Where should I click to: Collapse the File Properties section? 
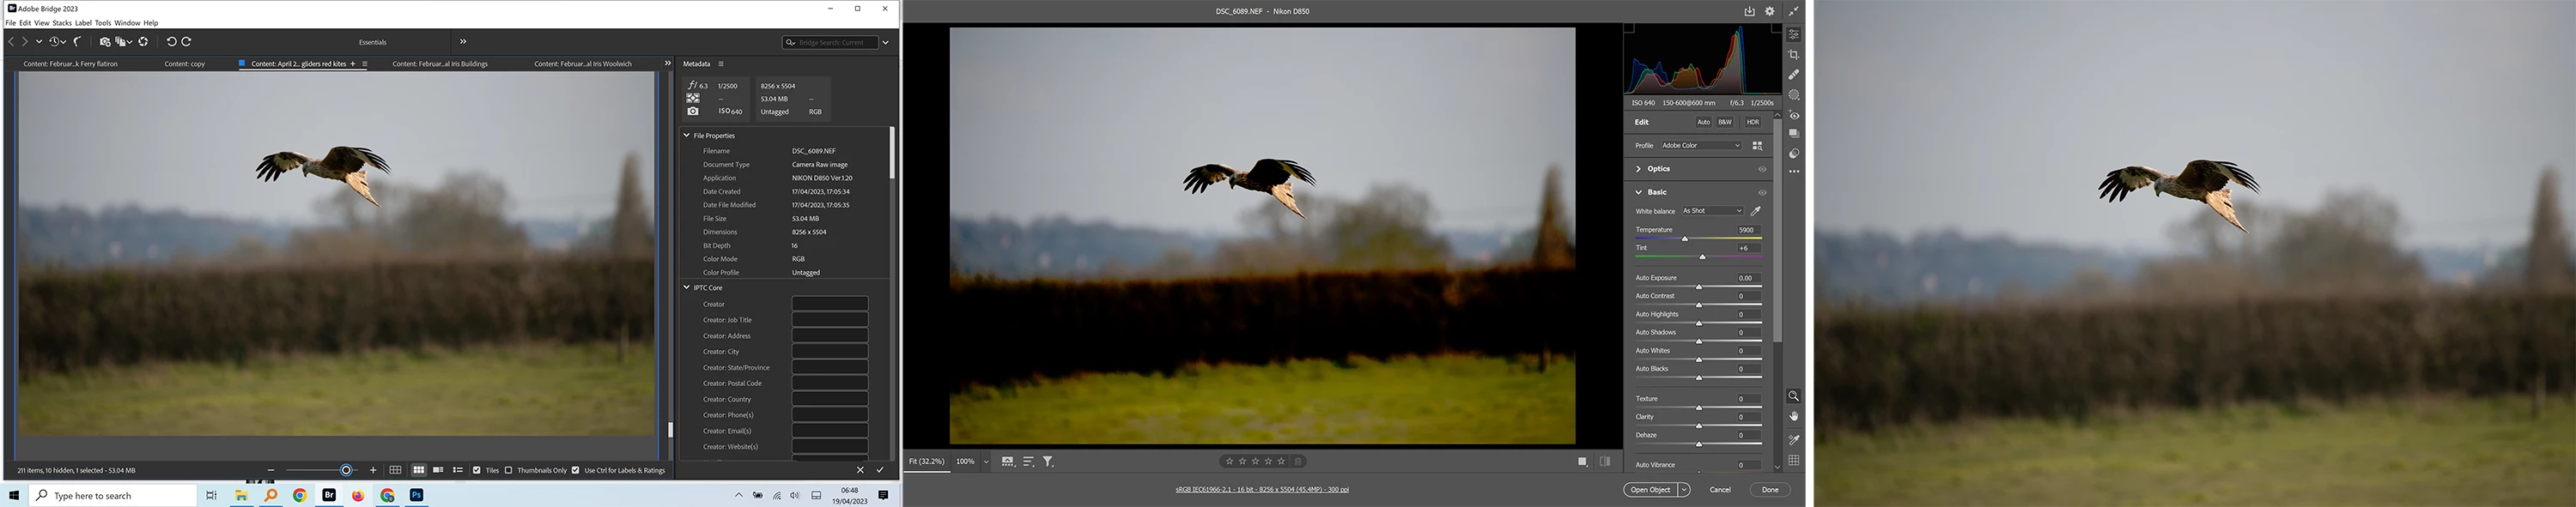coord(687,135)
